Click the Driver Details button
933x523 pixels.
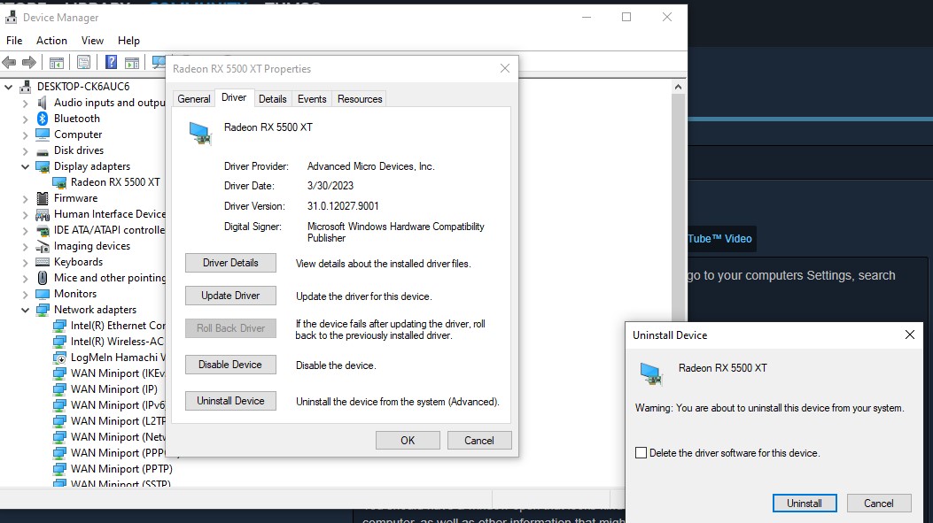tap(231, 263)
